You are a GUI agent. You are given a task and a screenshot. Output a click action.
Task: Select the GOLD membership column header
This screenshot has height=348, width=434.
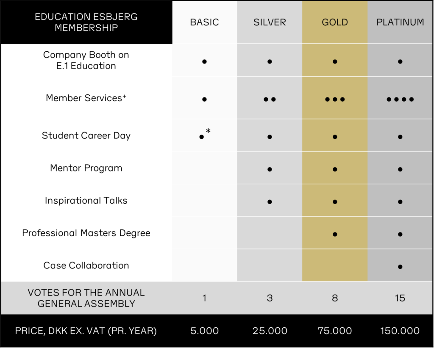[335, 22]
